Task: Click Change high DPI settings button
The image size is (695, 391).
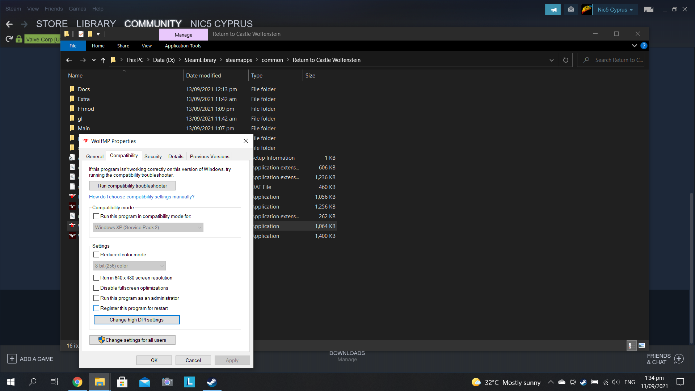Action: [x=136, y=320]
